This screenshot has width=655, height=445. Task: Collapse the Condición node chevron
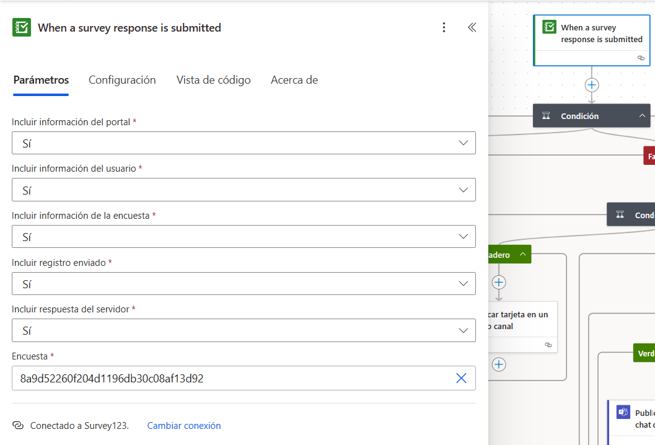[x=642, y=116]
